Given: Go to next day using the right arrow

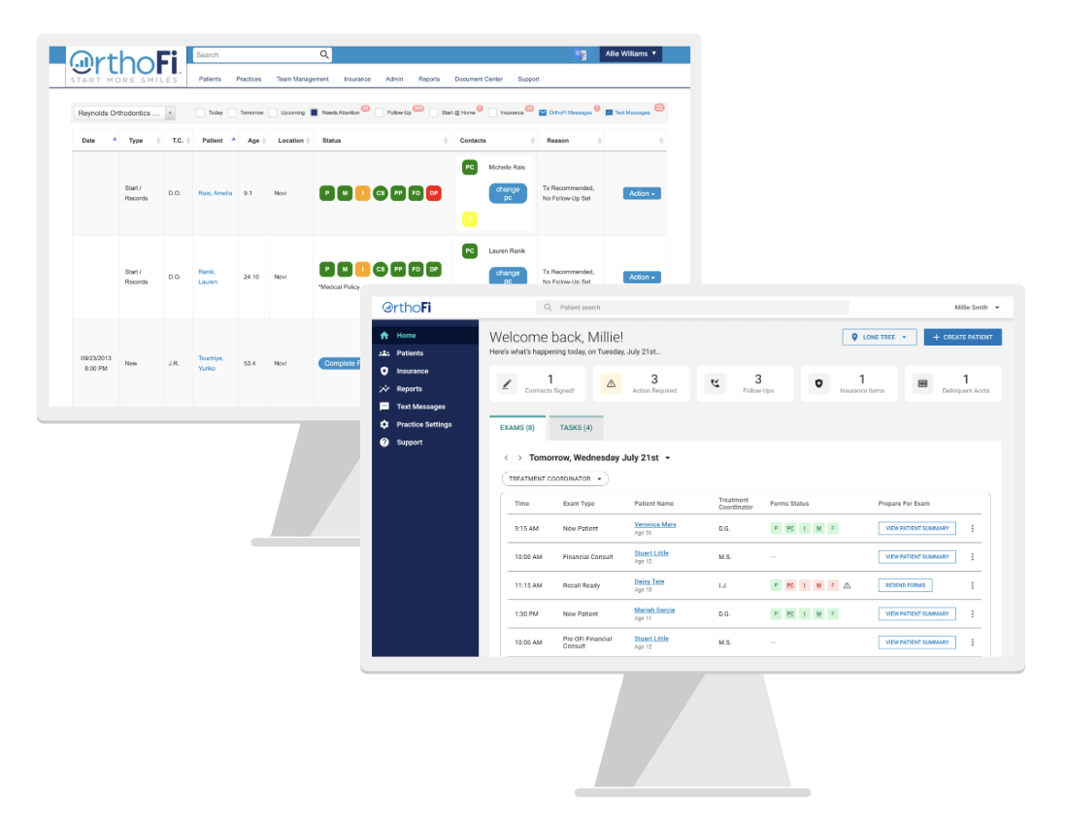Looking at the screenshot, I should point(520,458).
